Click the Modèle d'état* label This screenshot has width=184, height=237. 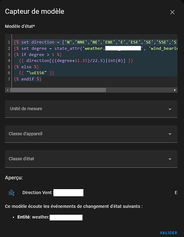pyautogui.click(x=20, y=26)
